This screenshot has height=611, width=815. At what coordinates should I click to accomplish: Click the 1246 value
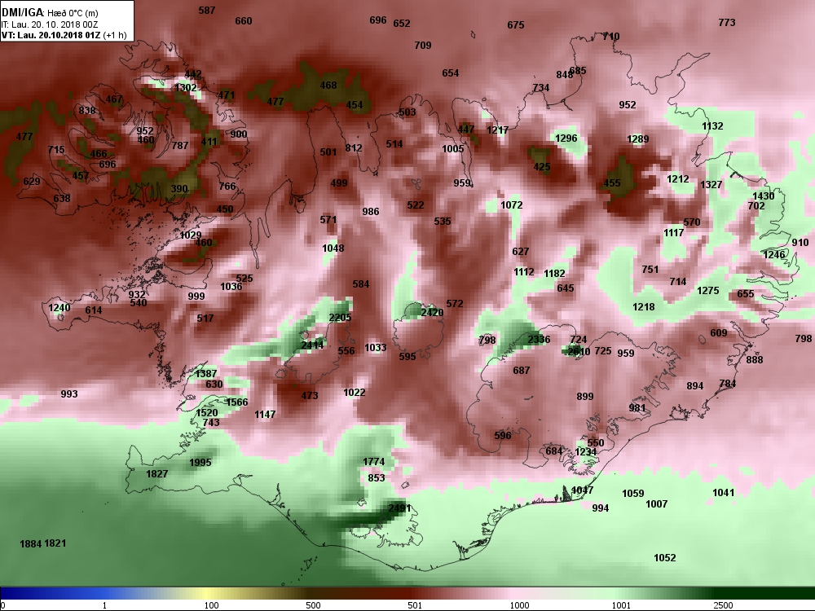coord(774,254)
